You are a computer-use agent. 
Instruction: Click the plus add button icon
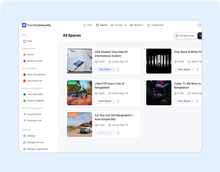pyautogui.click(x=200, y=36)
